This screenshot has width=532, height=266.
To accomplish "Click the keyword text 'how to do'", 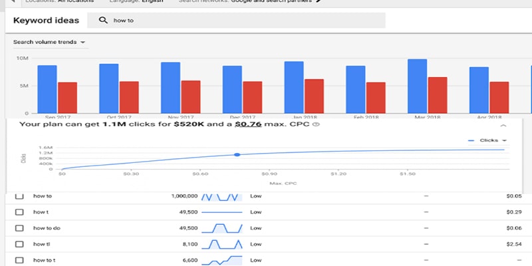I will (x=47, y=228).
